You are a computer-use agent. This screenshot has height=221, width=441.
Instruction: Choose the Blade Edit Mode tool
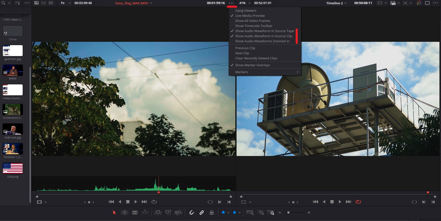pyautogui.click(x=135, y=213)
